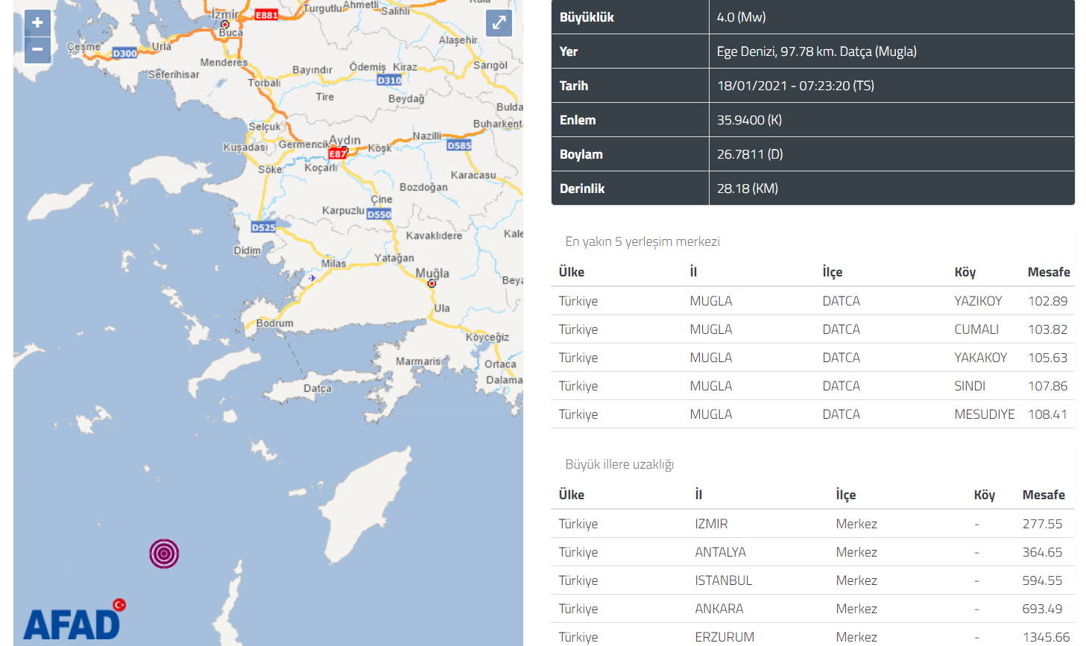Click the D550 road sign near Çine

tap(379, 214)
